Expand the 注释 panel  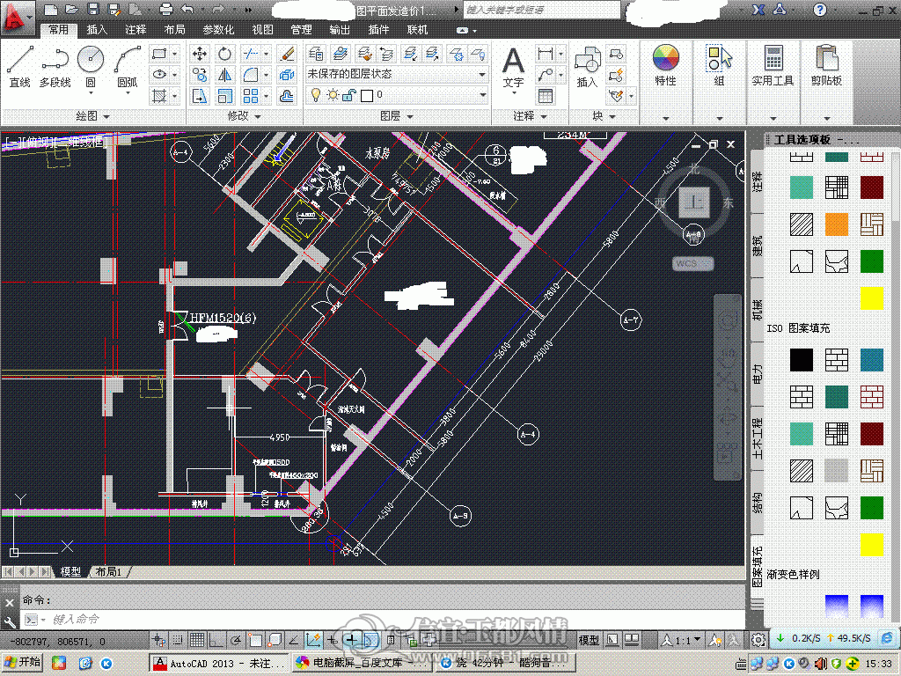point(530,116)
